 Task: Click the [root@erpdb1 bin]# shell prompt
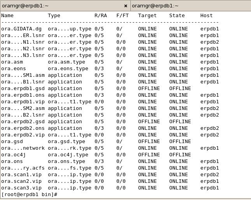coord(29,195)
